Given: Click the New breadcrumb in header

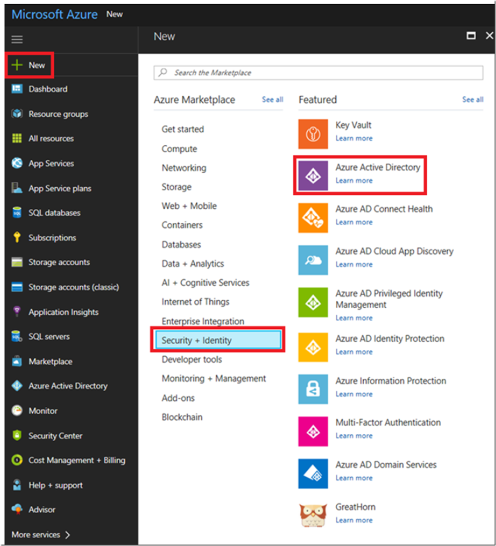Looking at the screenshot, I should pyautogui.click(x=114, y=14).
